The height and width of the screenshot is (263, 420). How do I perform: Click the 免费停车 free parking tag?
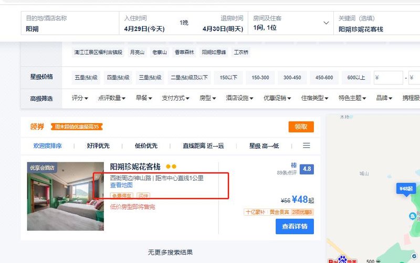[120, 196]
